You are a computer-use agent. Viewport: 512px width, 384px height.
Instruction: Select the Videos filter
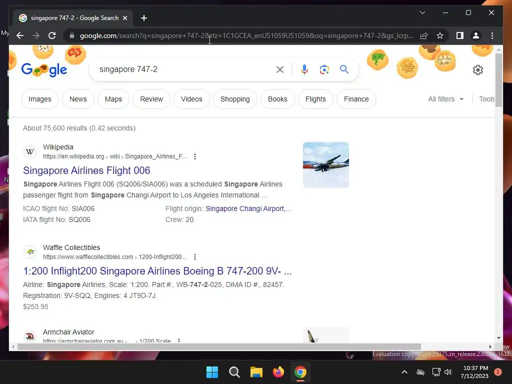191,99
